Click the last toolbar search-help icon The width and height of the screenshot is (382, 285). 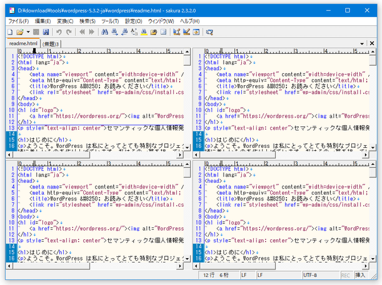tap(209, 32)
